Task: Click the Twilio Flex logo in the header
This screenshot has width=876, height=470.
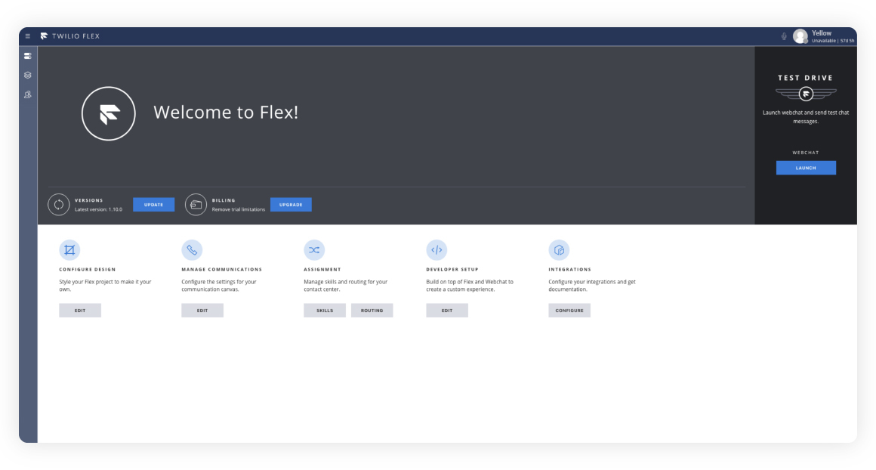Action: click(44, 36)
